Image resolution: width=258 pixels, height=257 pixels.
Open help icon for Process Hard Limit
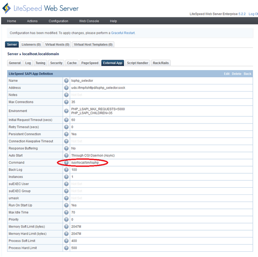coord(66,248)
